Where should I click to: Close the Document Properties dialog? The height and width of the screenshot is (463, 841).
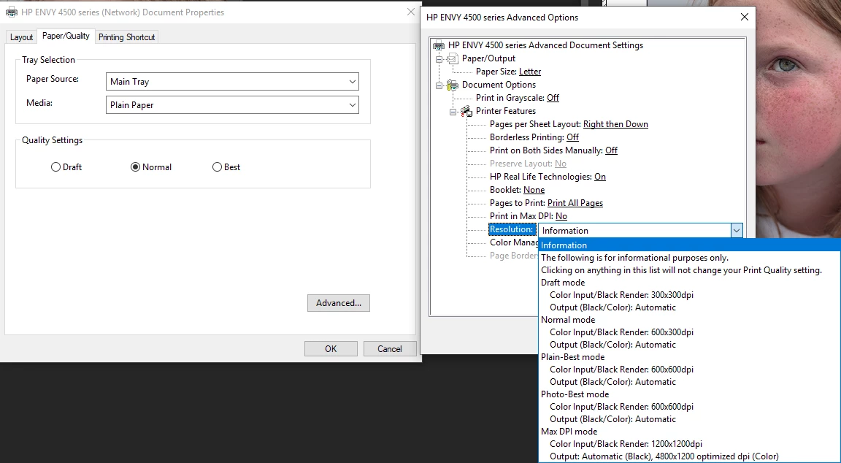411,12
